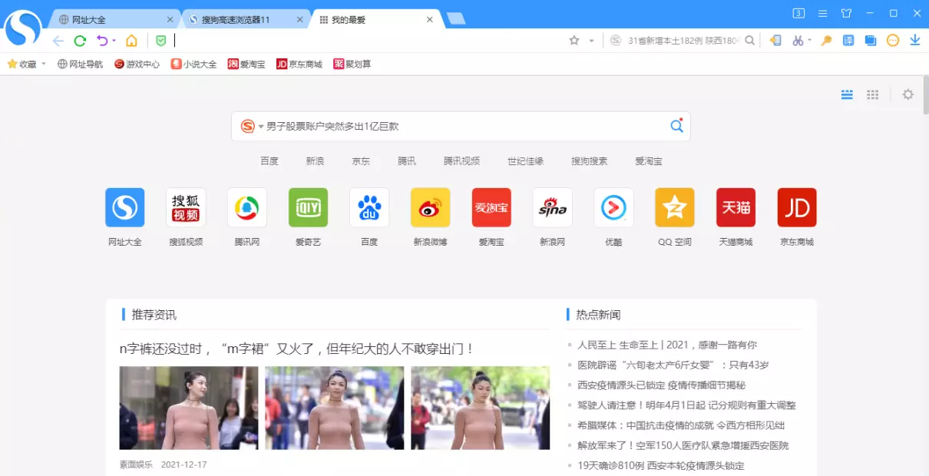Open the tab count box showing 3

click(x=798, y=13)
